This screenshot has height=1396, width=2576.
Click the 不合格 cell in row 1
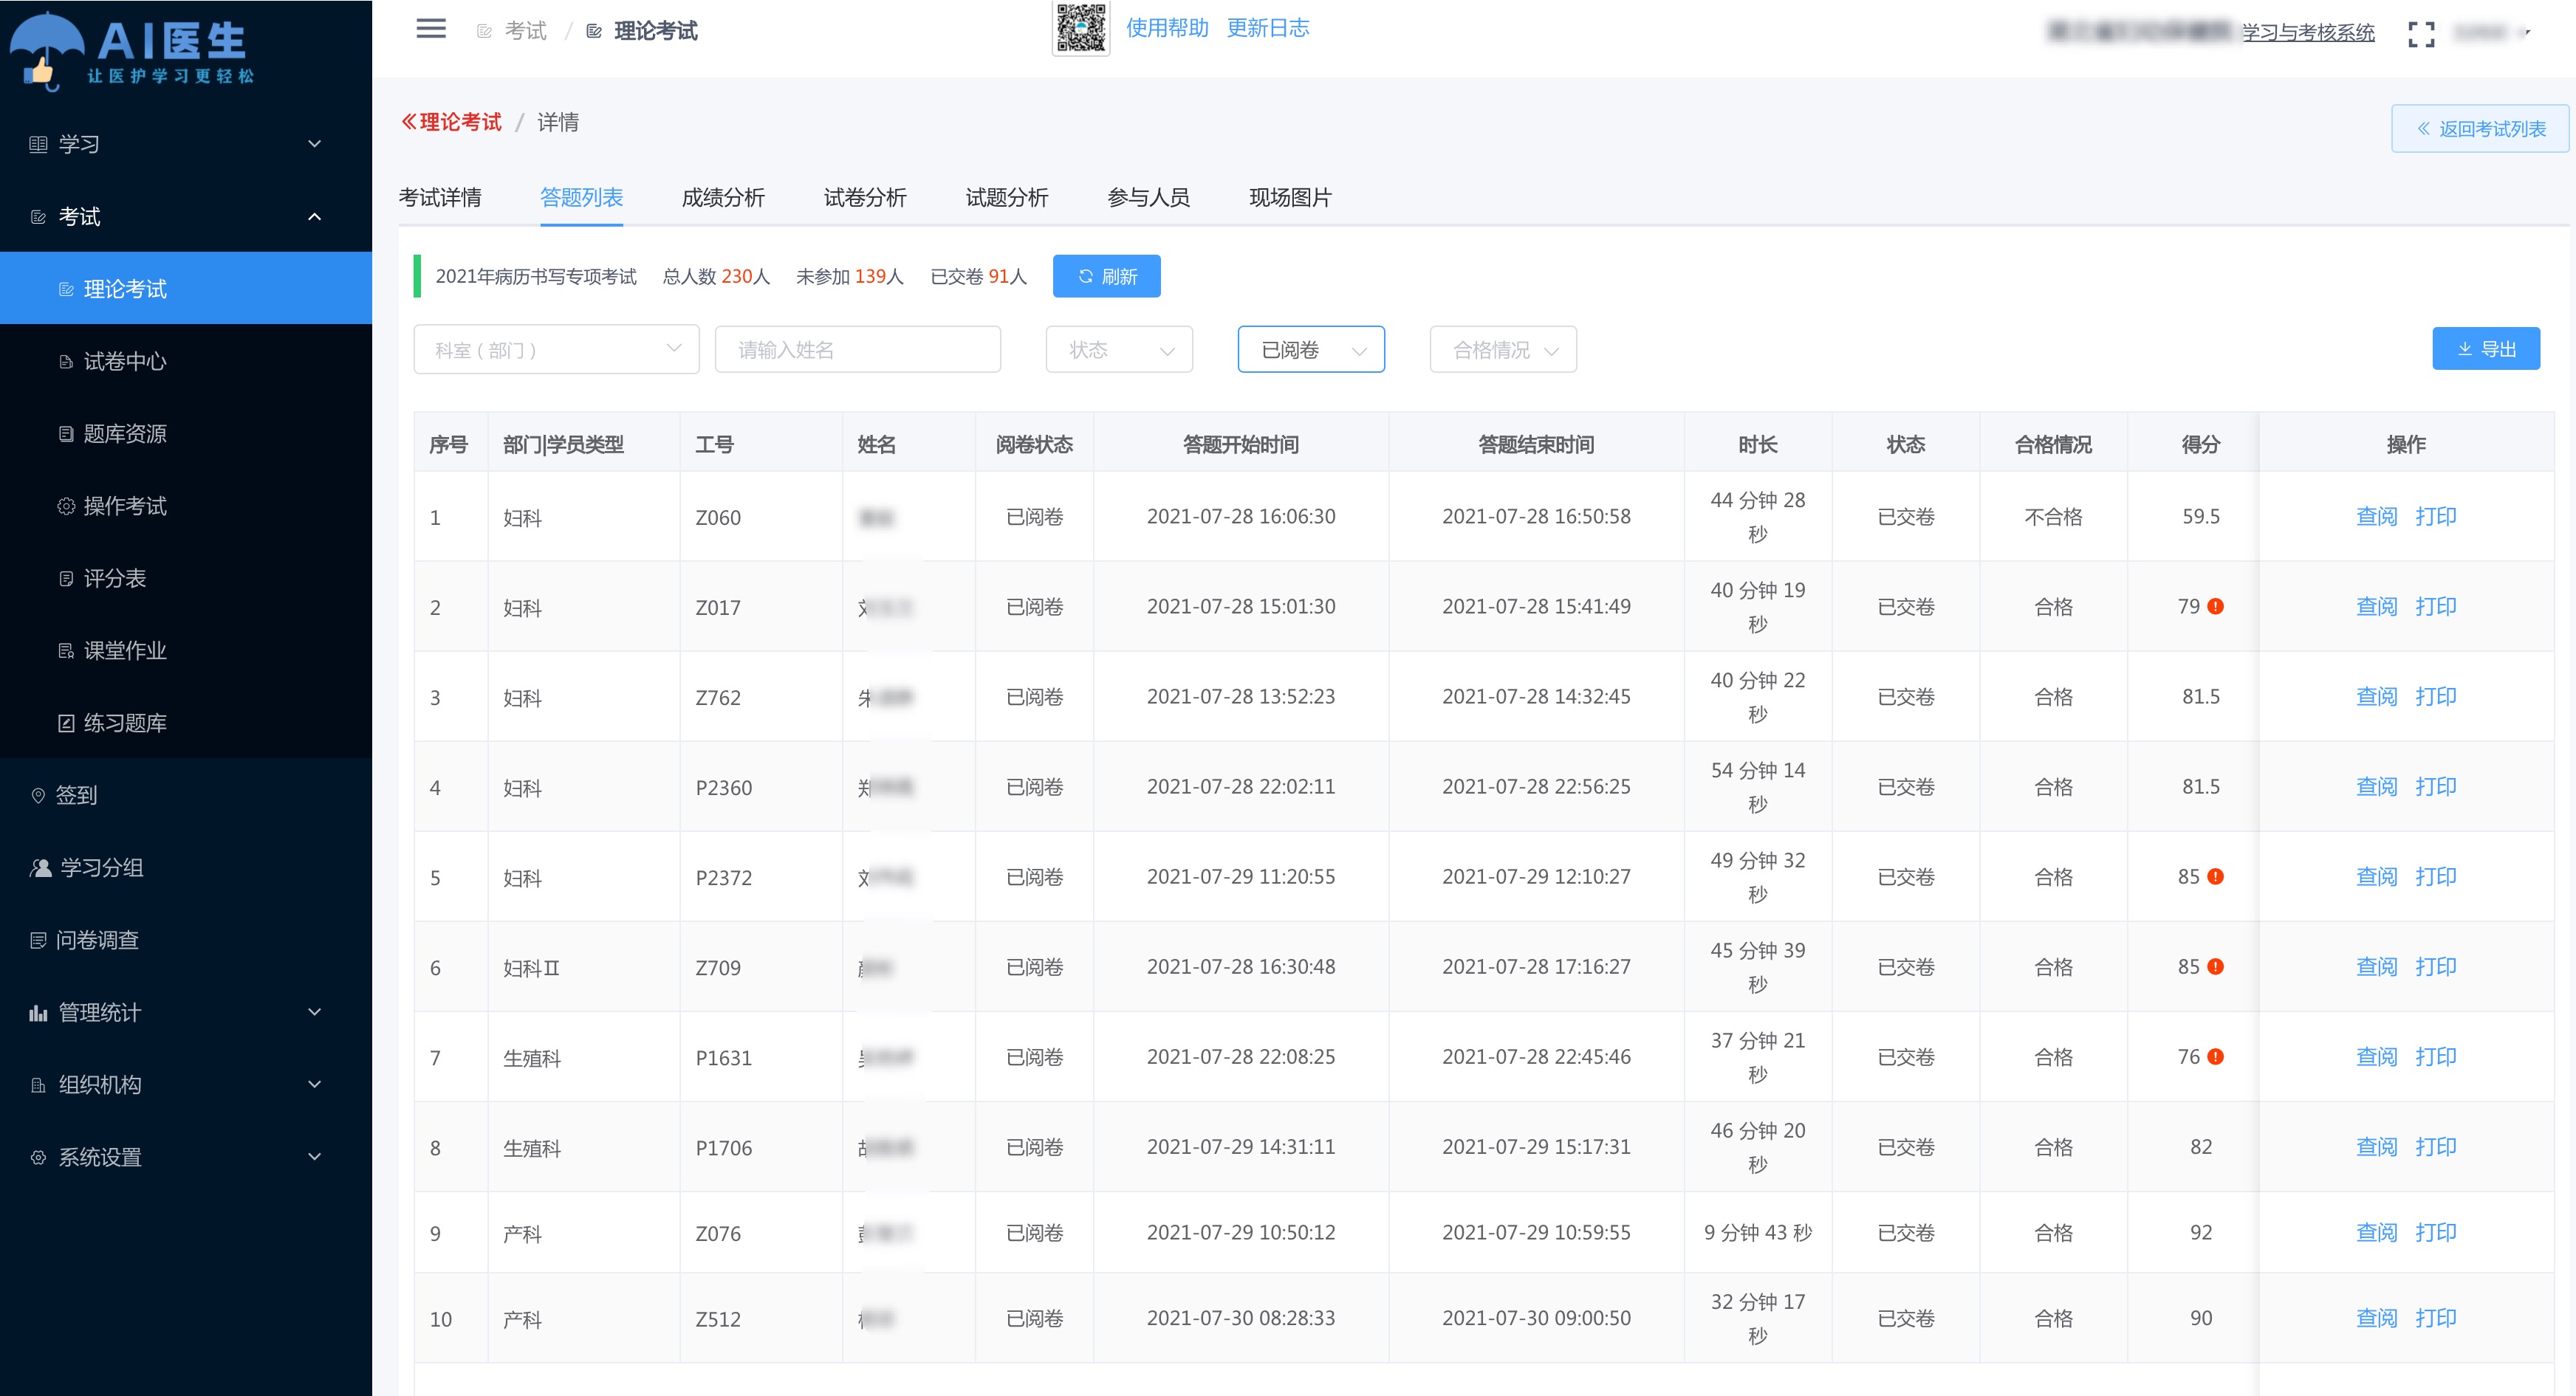pyautogui.click(x=2053, y=517)
